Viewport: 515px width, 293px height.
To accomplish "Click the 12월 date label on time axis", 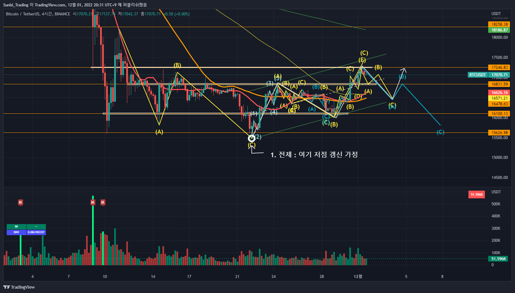I will click(x=358, y=277).
